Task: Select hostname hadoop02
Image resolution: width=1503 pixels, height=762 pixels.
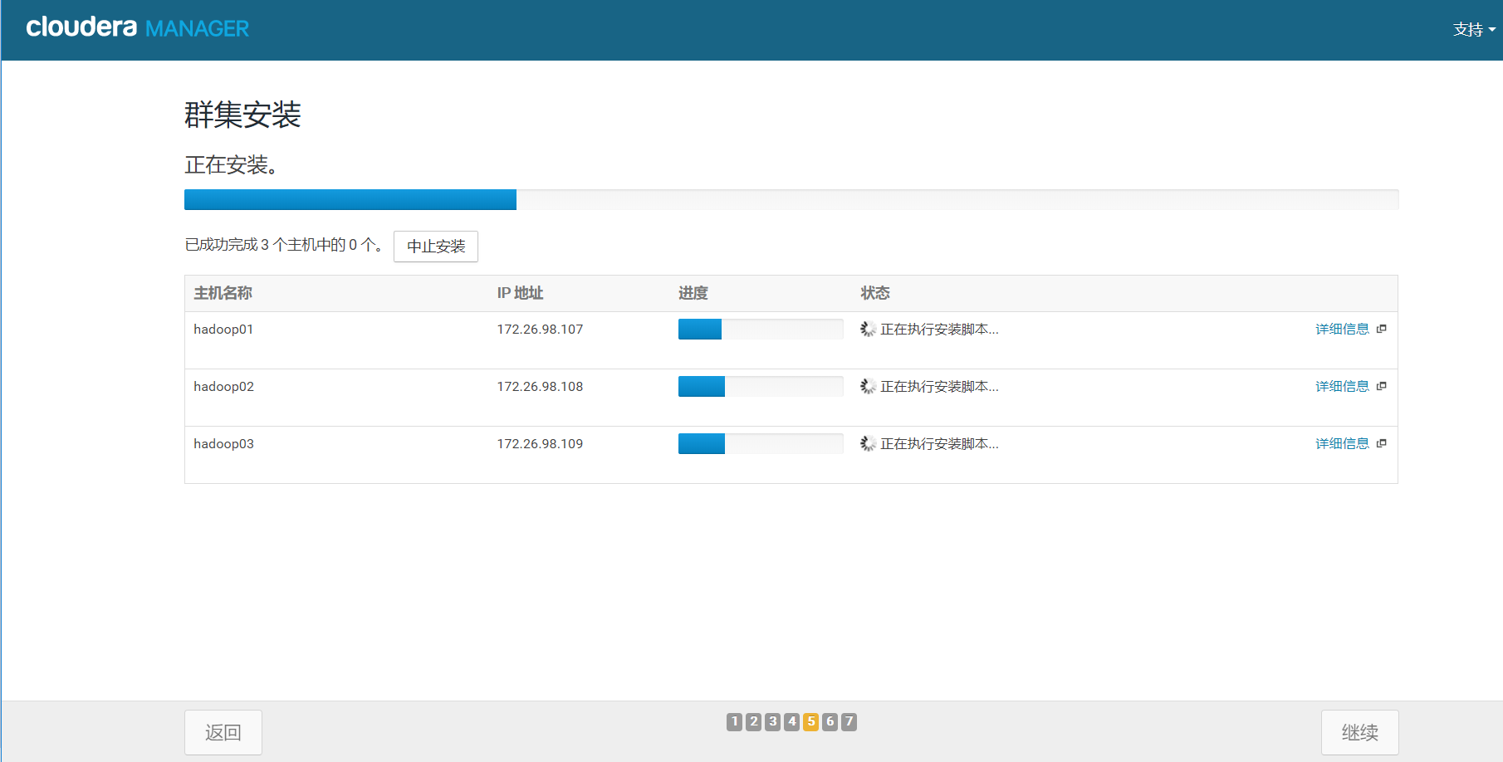Action: pos(223,387)
